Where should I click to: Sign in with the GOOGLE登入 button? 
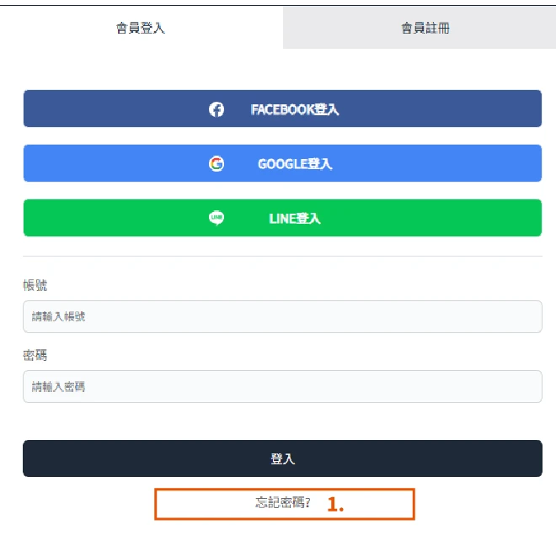pyautogui.click(x=282, y=163)
